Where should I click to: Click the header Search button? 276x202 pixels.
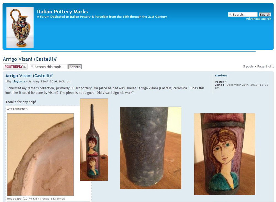point(265,15)
